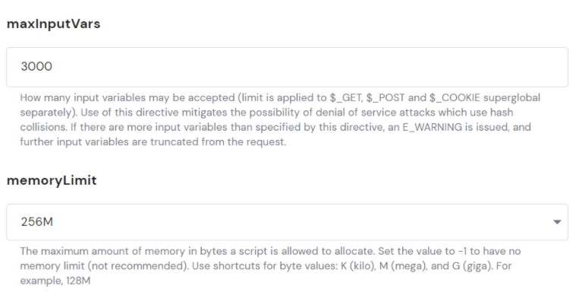Click the memoryLimit heading label
Image resolution: width=579 pixels, height=301 pixels.
[52, 180]
